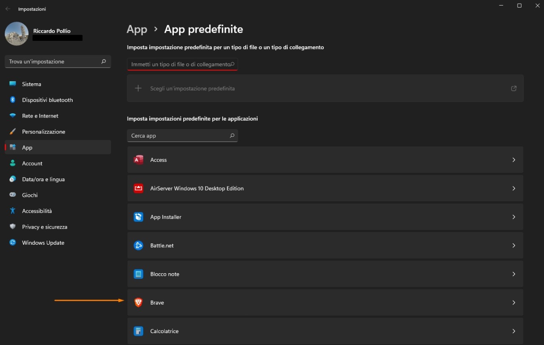Viewport: 544px width, 345px height.
Task: Click the Access app icon
Action: [139, 160]
